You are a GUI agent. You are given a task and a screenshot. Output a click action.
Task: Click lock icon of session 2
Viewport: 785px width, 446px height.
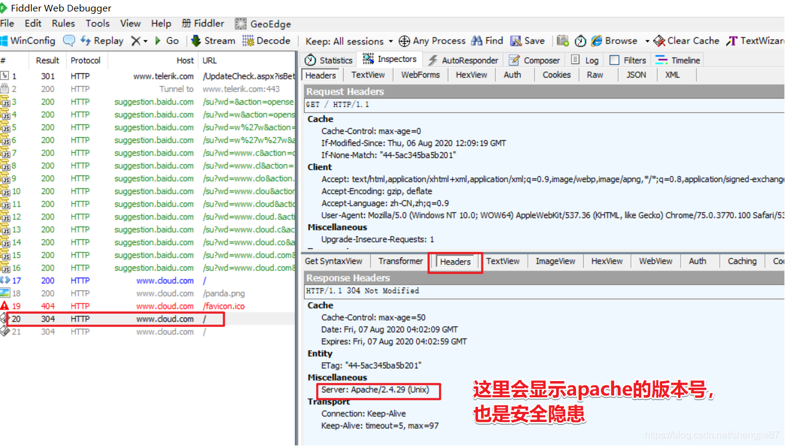click(5, 89)
